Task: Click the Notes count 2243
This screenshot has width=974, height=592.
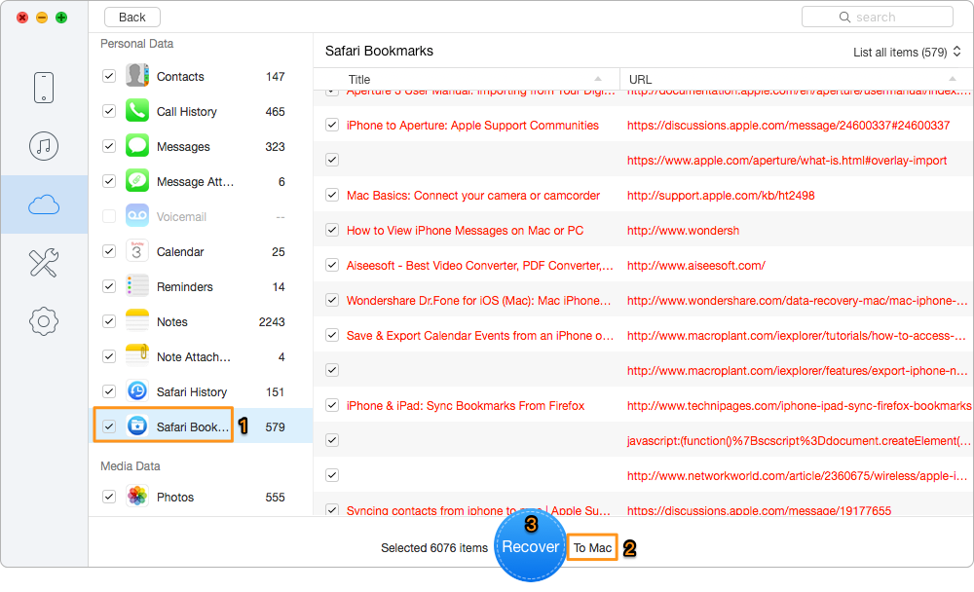Action: [x=272, y=321]
